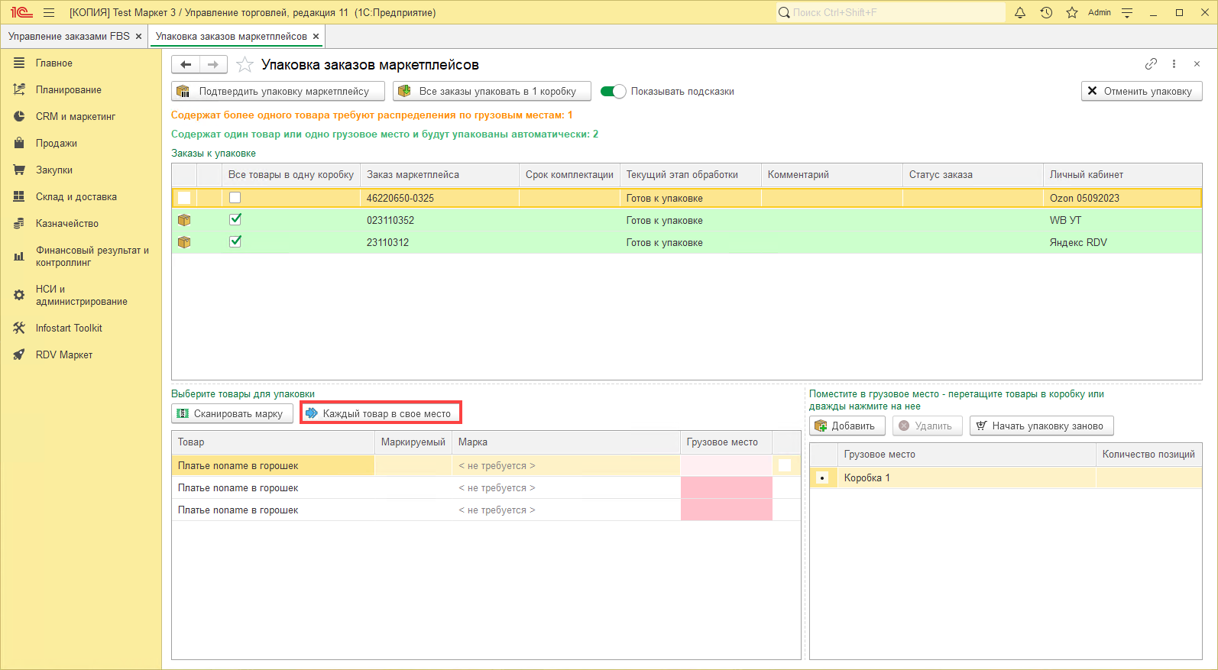The width and height of the screenshot is (1218, 670).
Task: Open the 'Склад и доставка' section
Action: (76, 196)
